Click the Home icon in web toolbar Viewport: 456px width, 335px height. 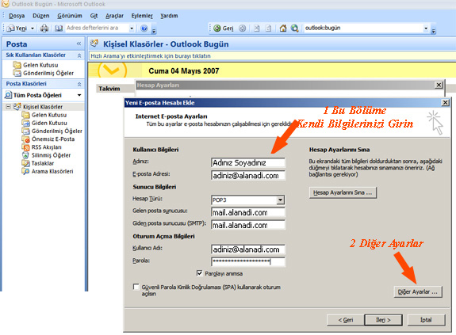[283, 29]
